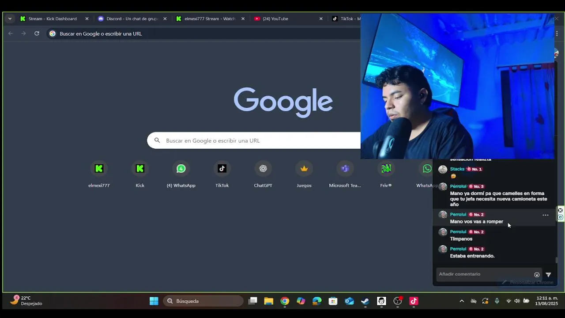Click Stacks' avatar in the chat

443,170
